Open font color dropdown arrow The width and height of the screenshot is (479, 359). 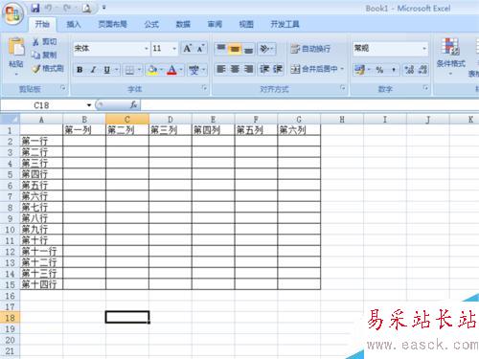point(181,70)
